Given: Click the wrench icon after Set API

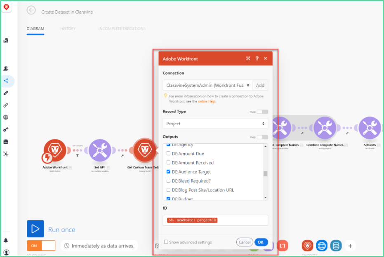Looking at the screenshot, I should [123, 156].
